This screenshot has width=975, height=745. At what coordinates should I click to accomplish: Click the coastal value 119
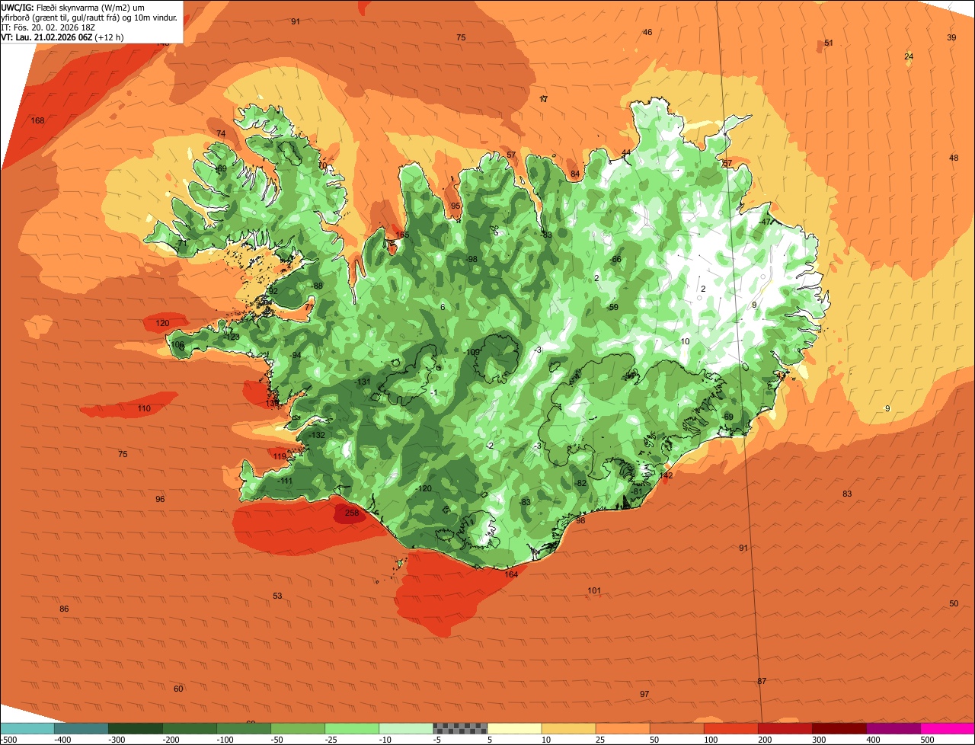[280, 456]
